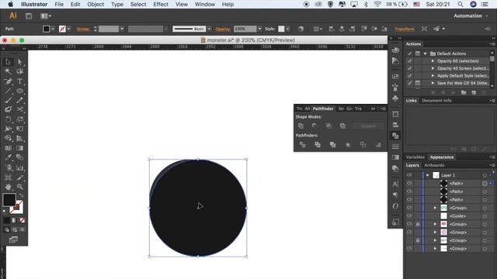
Task: Select the Selection (black arrow) tool
Action: [8, 62]
